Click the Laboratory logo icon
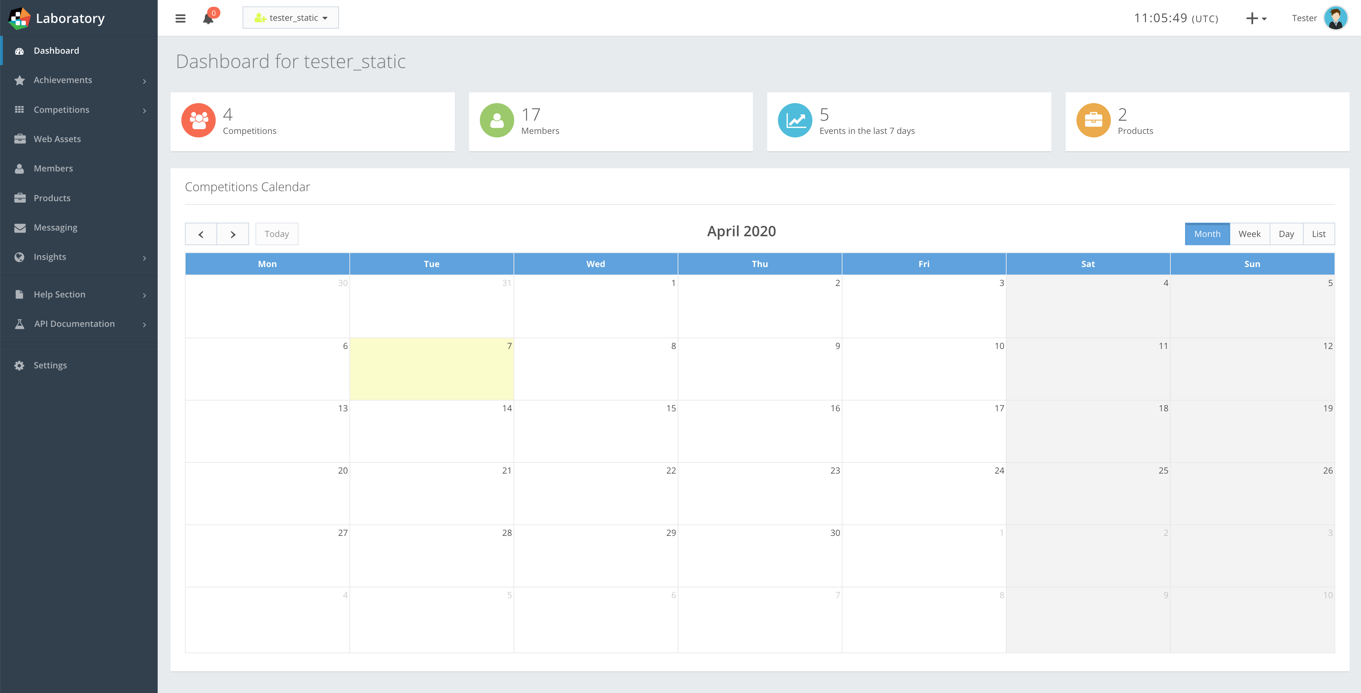 [20, 19]
